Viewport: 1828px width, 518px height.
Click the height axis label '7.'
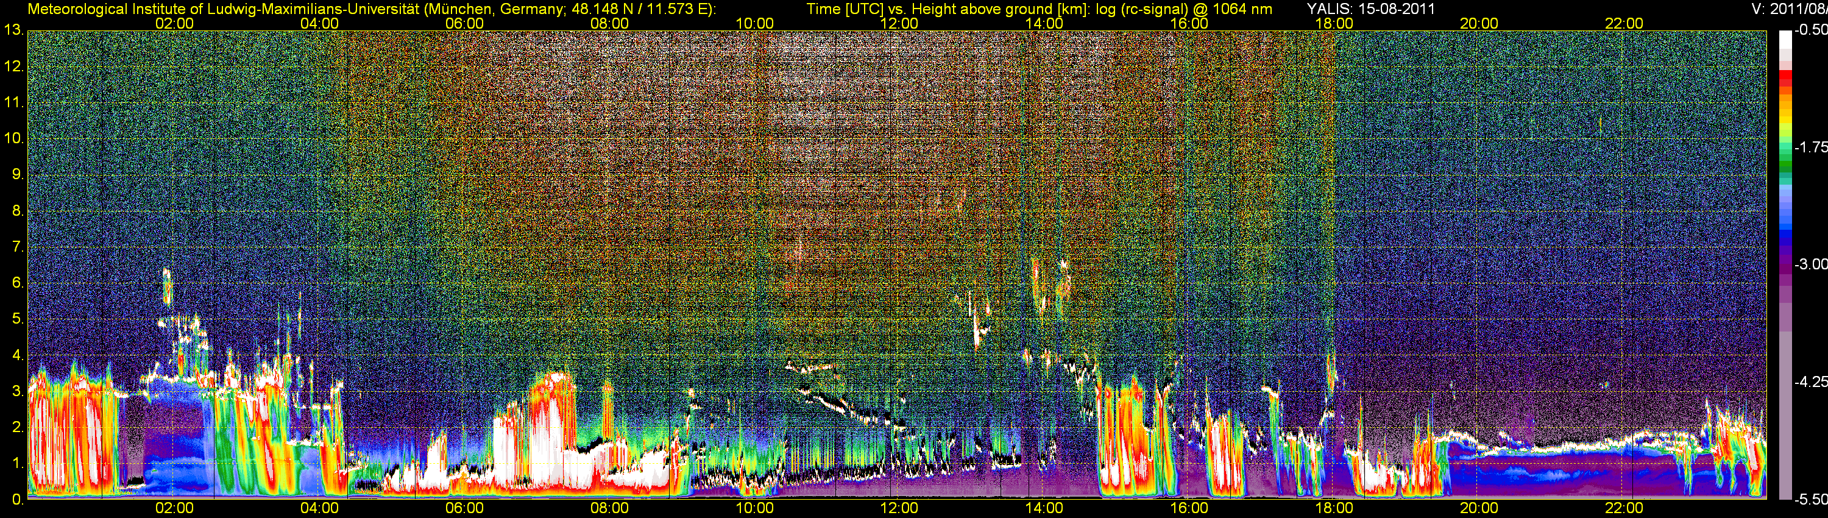coord(18,247)
